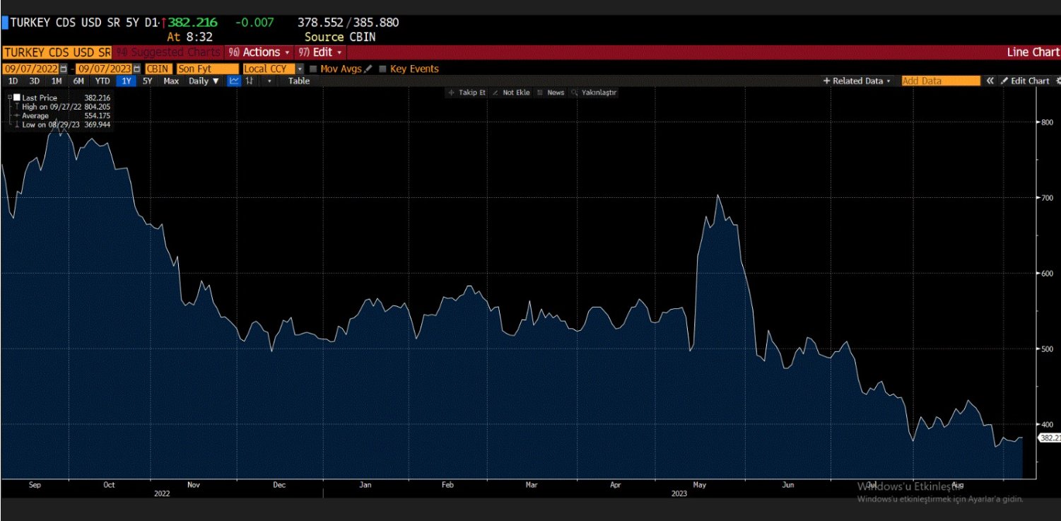The width and height of the screenshot is (1061, 521).
Task: Select the Yakınlaştır zoom tool
Action: (594, 93)
